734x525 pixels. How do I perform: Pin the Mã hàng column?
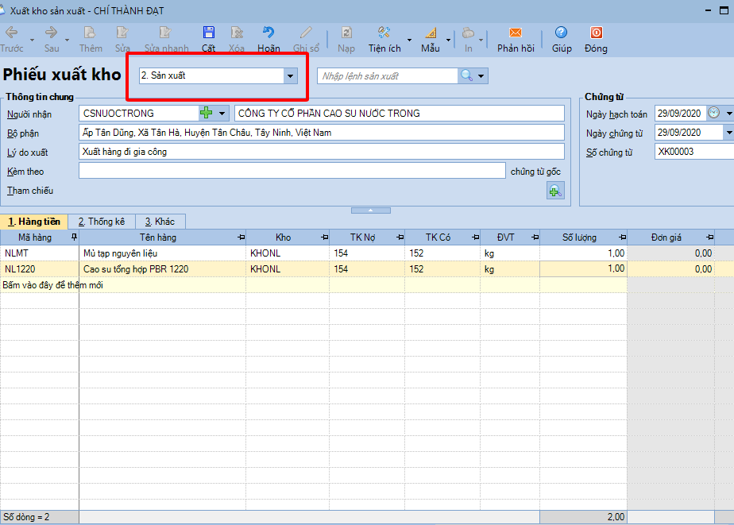[x=74, y=237]
